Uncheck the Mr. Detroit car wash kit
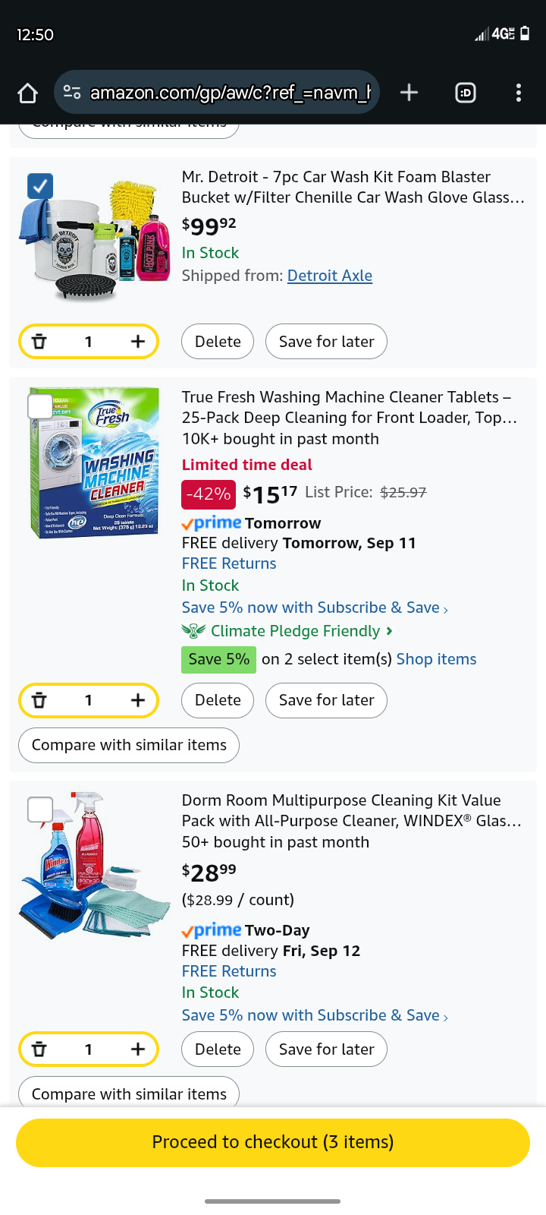546x1215 pixels. tap(40, 186)
